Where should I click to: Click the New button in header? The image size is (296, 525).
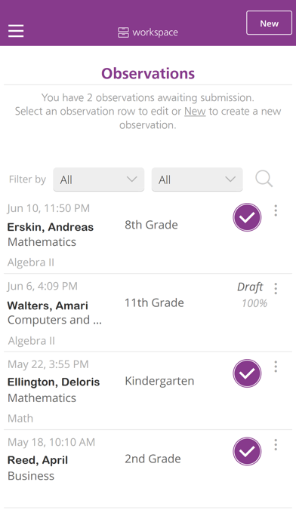pyautogui.click(x=269, y=23)
